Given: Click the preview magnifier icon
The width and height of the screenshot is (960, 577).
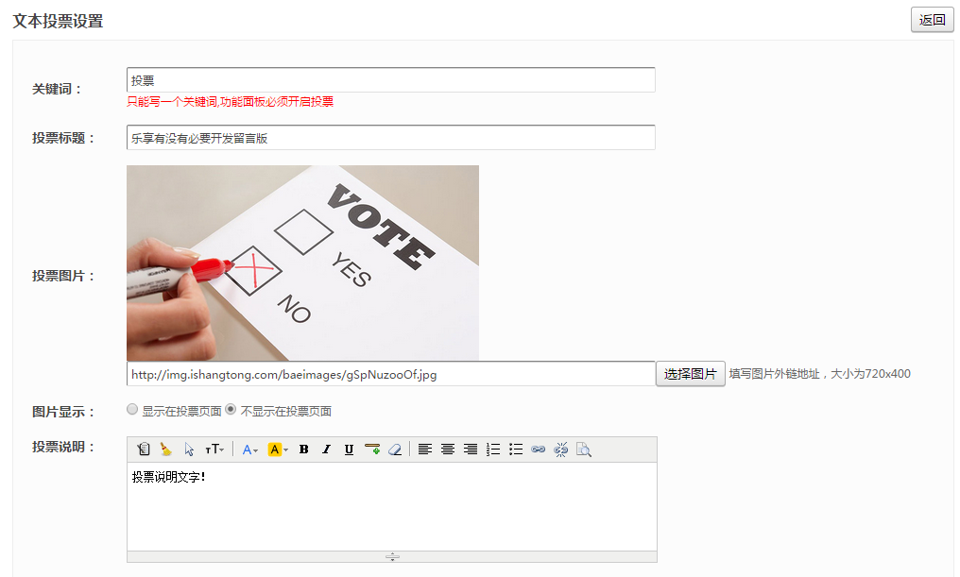Looking at the screenshot, I should coord(584,450).
